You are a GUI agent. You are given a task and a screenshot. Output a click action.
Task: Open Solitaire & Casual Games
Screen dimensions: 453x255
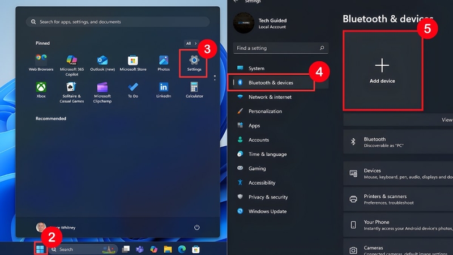click(x=72, y=92)
